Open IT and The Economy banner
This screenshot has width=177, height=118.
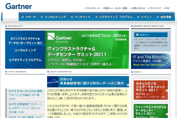(151, 61)
